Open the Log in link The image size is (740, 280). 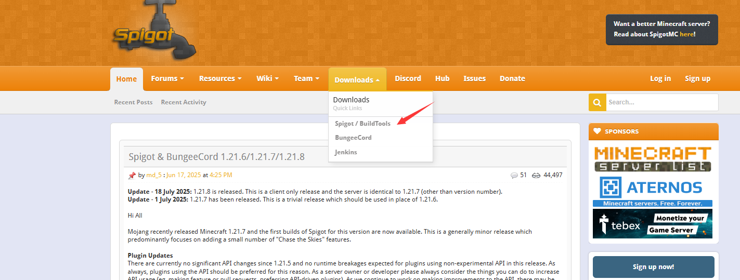point(660,78)
